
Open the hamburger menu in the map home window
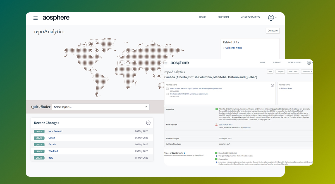(35, 18)
